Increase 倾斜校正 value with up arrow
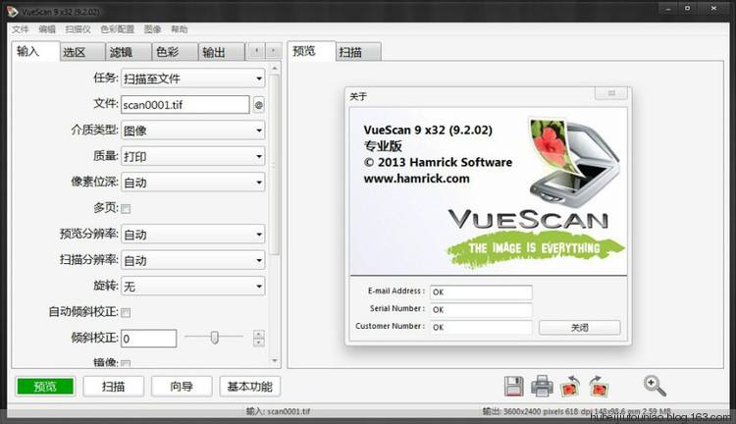This screenshot has height=424, width=736. tap(259, 335)
